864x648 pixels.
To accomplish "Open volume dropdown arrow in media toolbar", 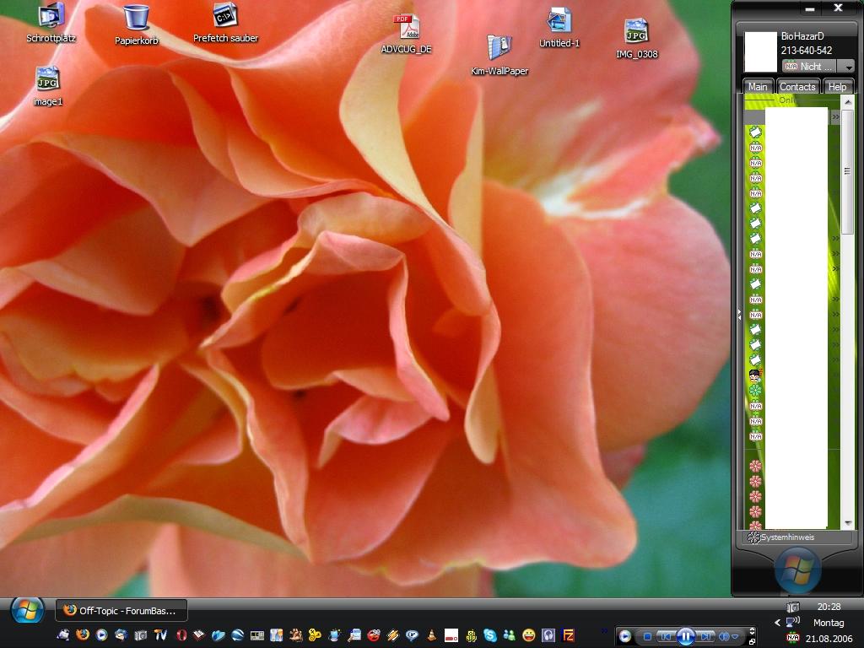I will tap(735, 636).
